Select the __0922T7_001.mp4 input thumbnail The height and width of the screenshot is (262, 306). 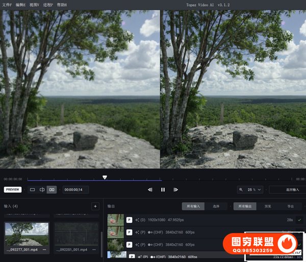[x=27, y=234]
